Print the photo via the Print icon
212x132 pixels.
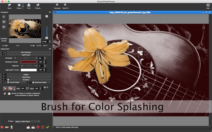pos(29,6)
